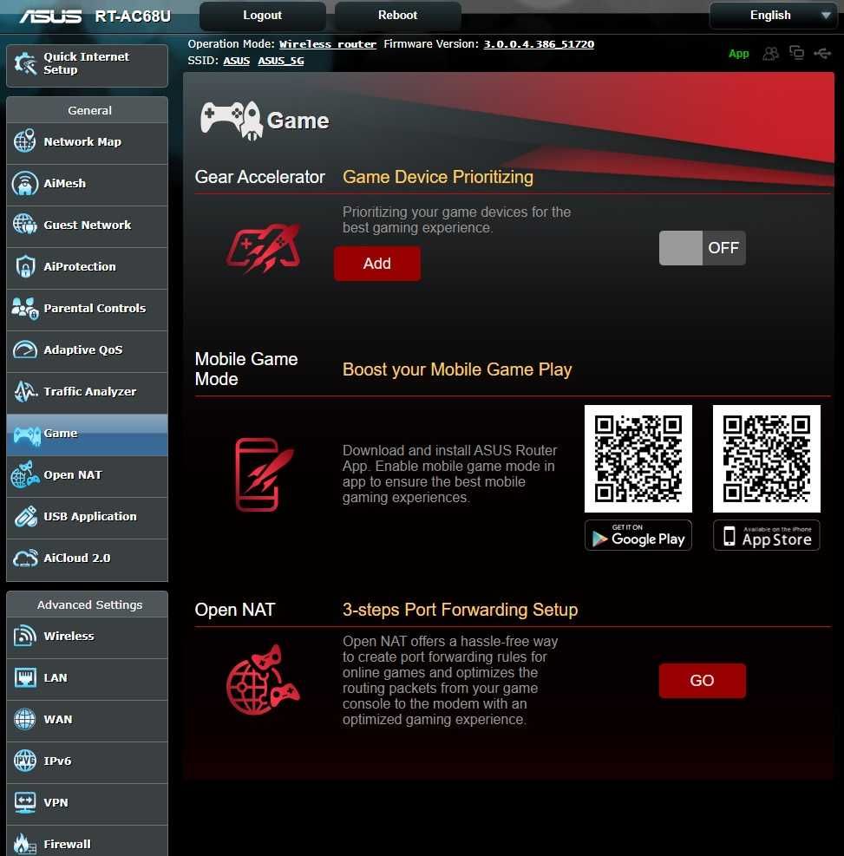844x856 pixels.
Task: Click the Network Map globe icon
Action: (x=24, y=140)
